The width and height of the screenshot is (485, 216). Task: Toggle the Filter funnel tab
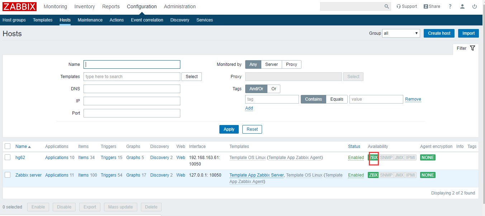coord(466,48)
